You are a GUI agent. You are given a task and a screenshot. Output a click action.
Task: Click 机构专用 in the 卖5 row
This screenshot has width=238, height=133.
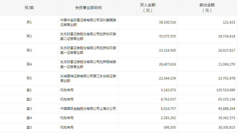(x=67, y=128)
